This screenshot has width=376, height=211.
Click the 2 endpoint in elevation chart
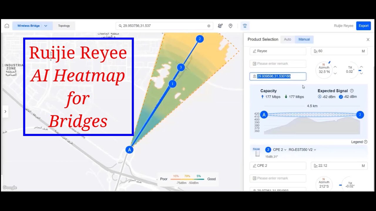click(360, 115)
